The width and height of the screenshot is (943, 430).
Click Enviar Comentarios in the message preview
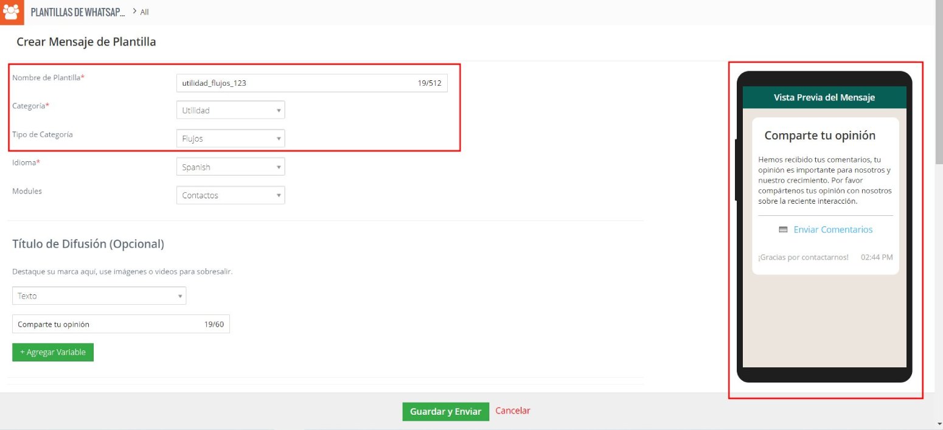tap(833, 230)
